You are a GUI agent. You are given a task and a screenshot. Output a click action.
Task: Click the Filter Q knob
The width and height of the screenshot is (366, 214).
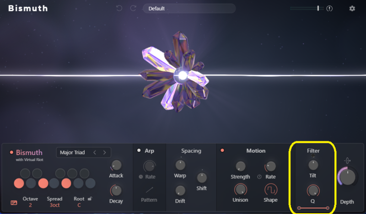coord(313,190)
